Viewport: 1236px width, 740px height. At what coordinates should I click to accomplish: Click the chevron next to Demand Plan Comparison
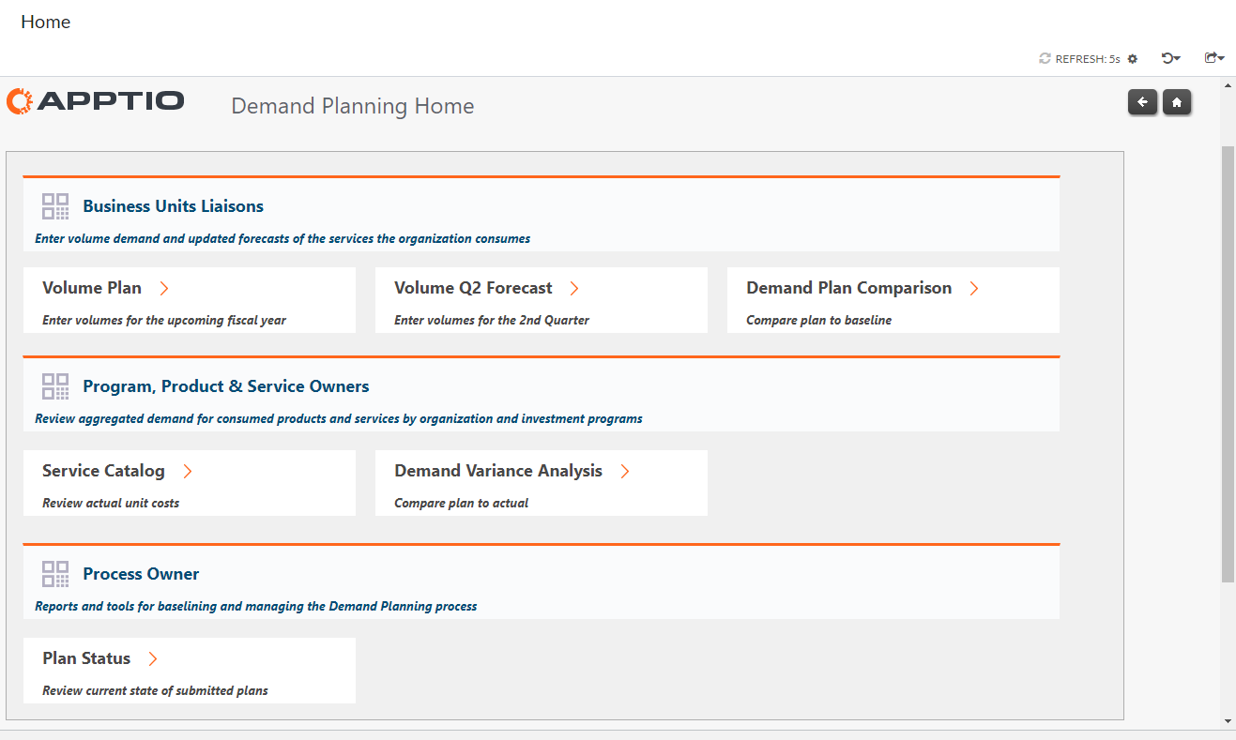tap(974, 289)
